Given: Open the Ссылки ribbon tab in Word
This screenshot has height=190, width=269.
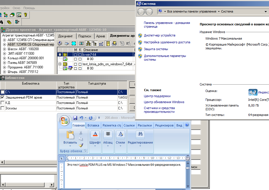Looking at the screenshot, I should (x=129, y=125).
